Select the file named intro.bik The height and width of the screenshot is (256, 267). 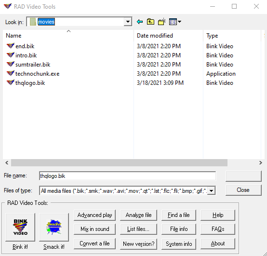click(x=26, y=55)
